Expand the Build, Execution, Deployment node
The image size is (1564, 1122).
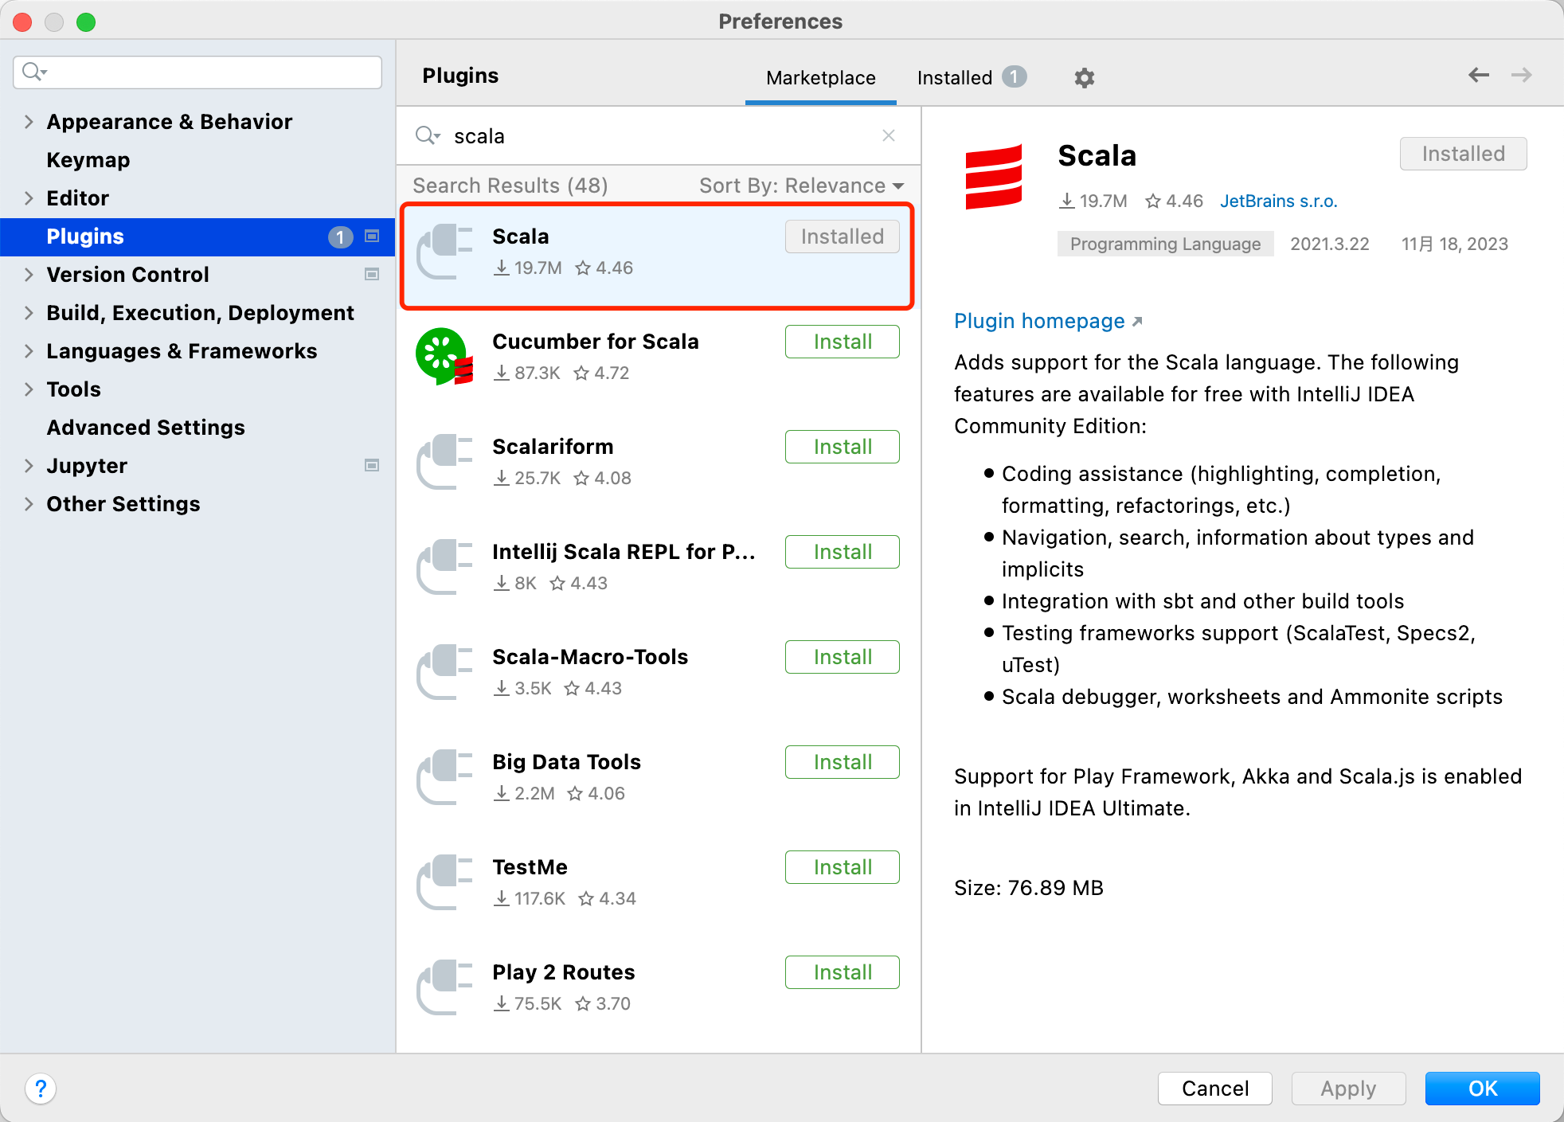click(29, 313)
